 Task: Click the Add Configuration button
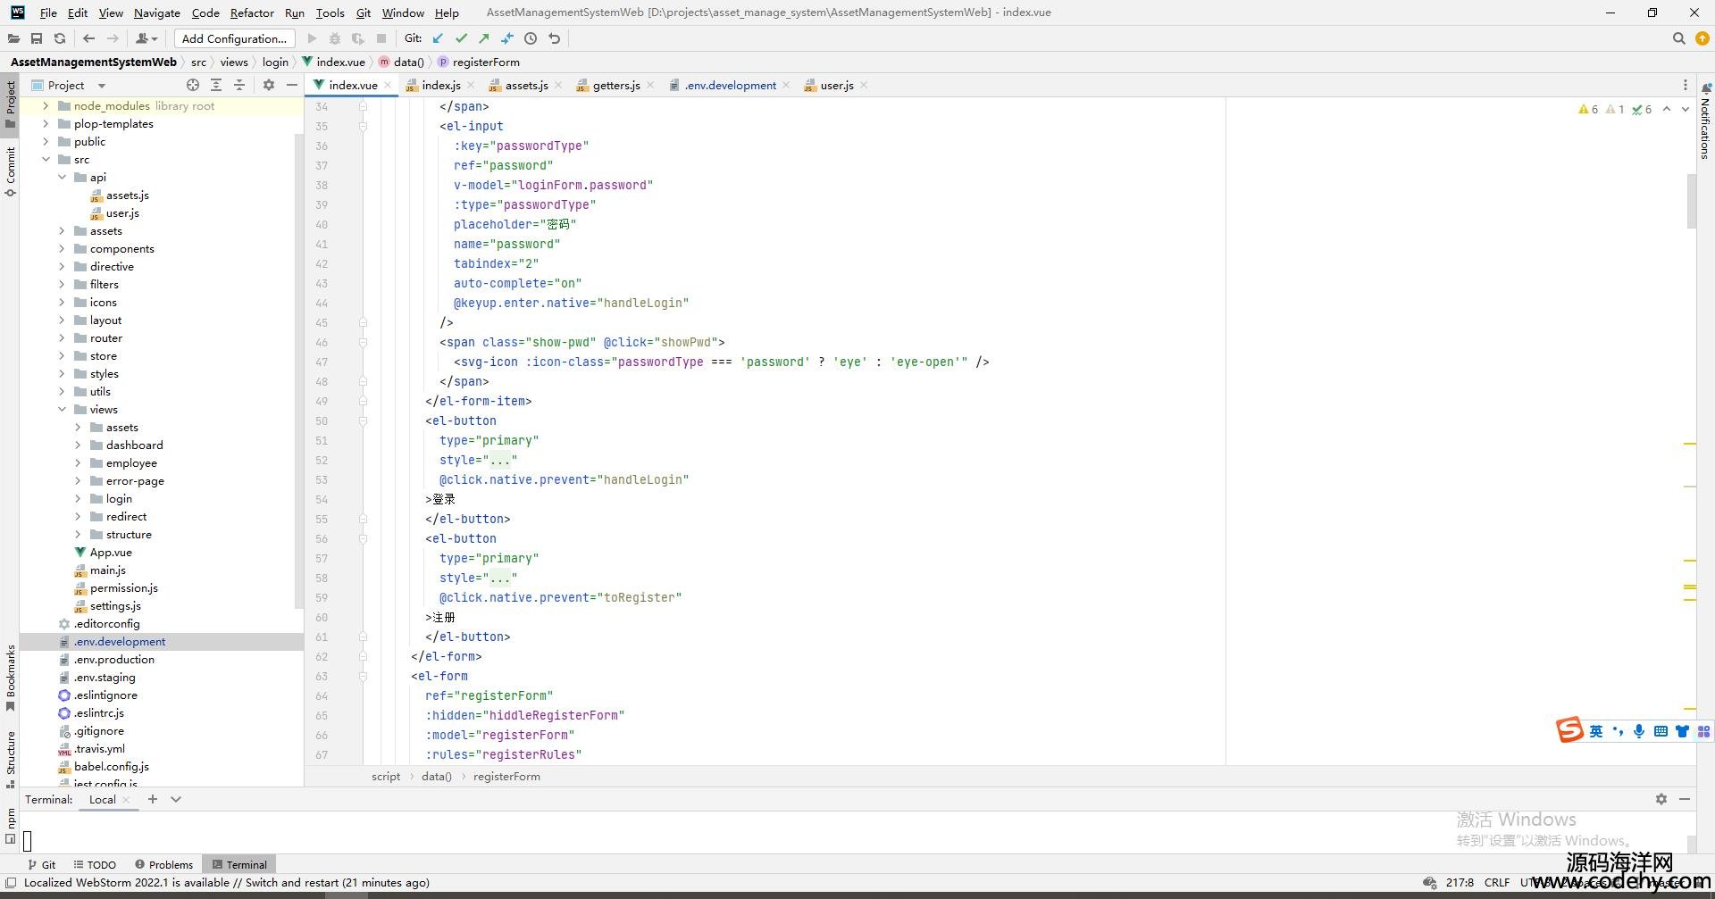234,38
